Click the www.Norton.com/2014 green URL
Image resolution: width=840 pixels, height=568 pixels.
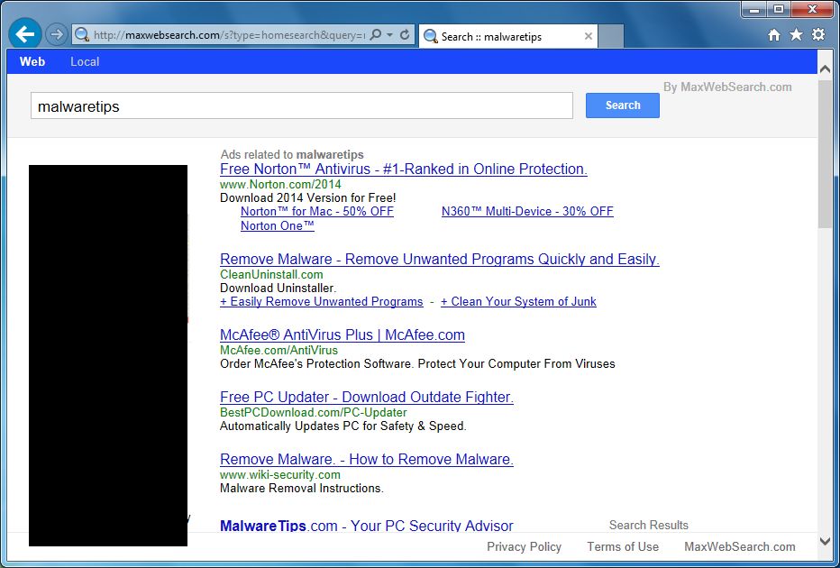280,184
